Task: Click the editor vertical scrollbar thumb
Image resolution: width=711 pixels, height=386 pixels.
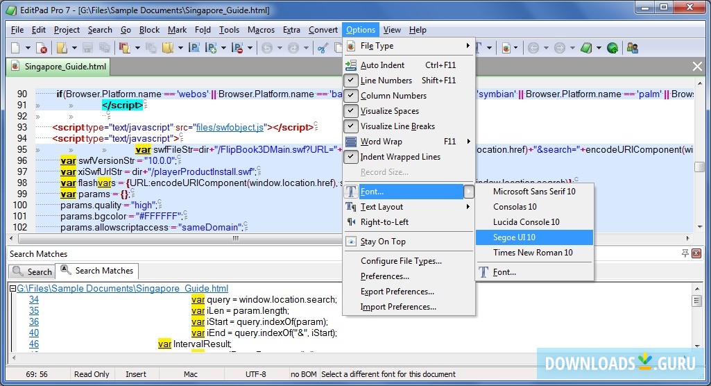Action: coord(699,167)
